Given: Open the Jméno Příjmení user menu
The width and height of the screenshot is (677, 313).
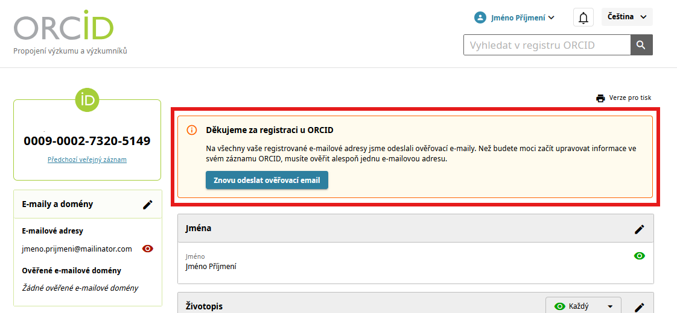Looking at the screenshot, I should click(x=514, y=17).
